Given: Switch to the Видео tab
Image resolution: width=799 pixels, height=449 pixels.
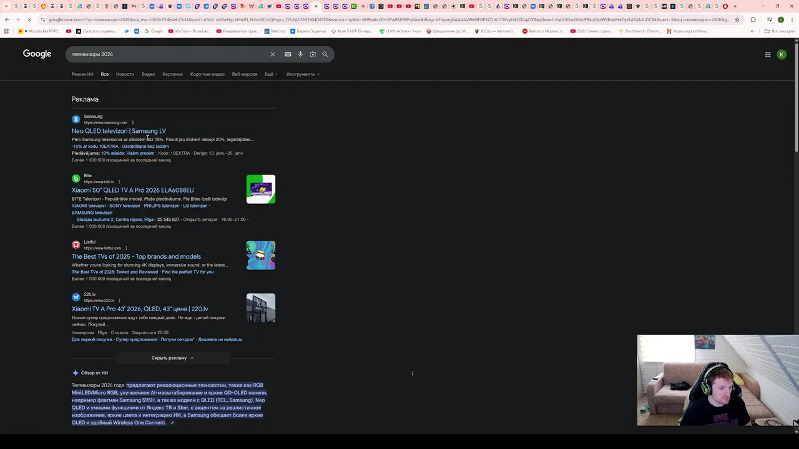Looking at the screenshot, I should point(148,74).
